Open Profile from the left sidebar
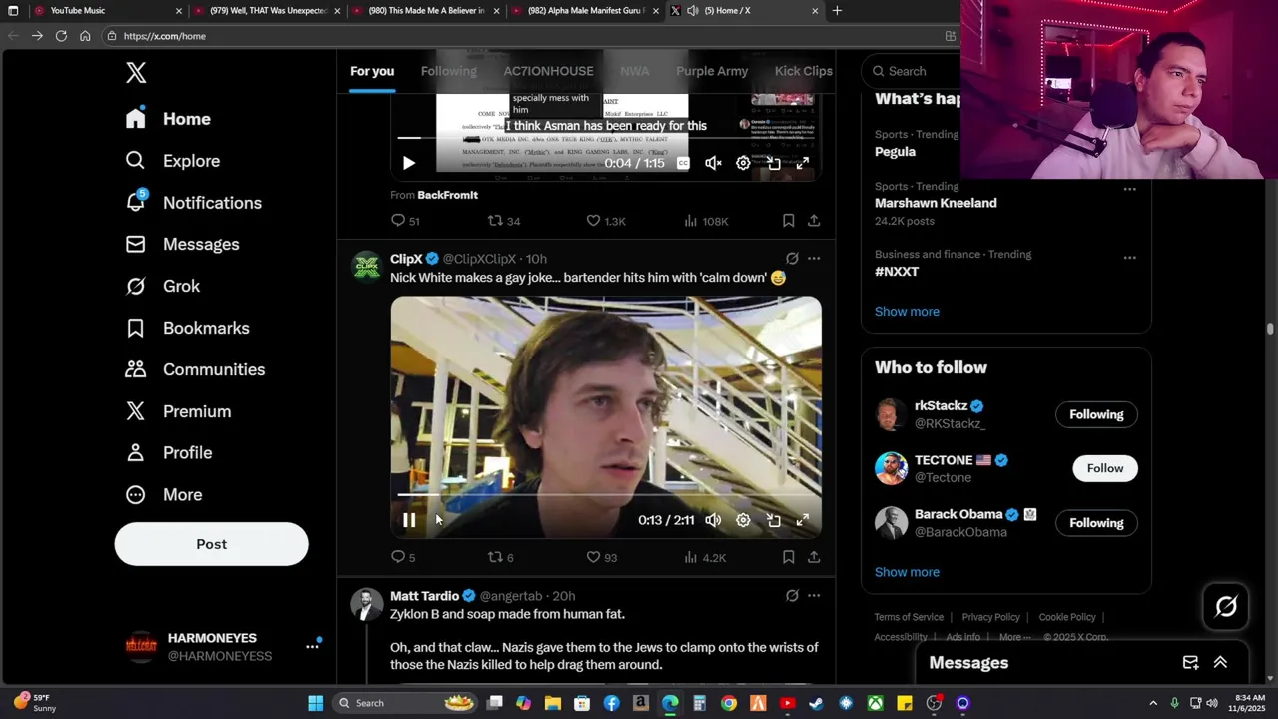This screenshot has height=719, width=1278. (x=168, y=453)
